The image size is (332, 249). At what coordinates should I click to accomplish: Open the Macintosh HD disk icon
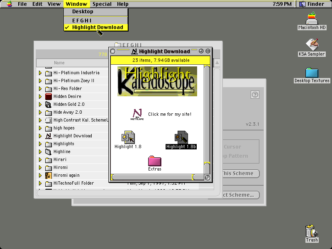(x=312, y=19)
